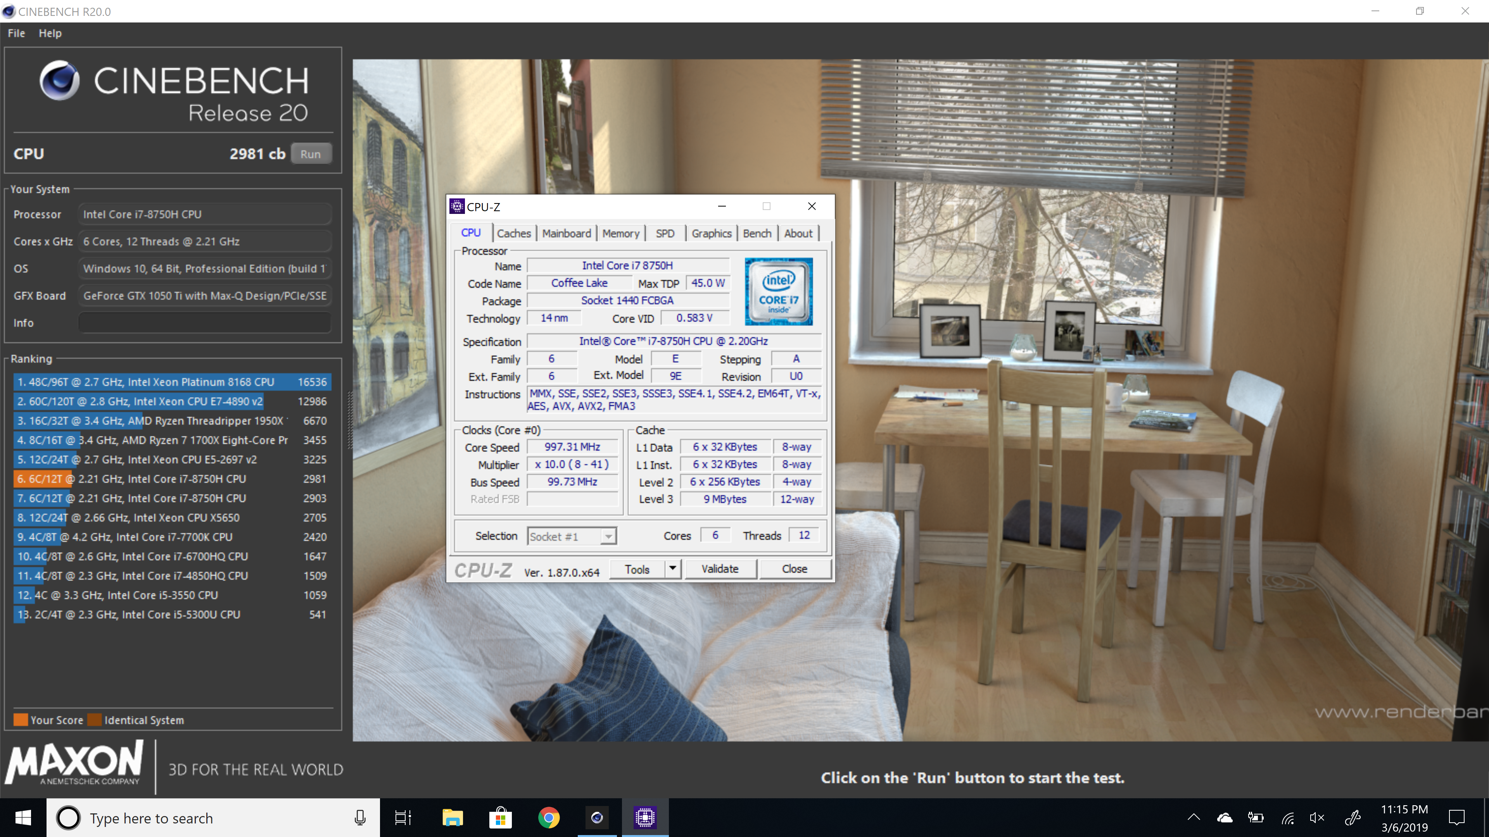Click the Info input field in Your System
Viewport: 1489px width, 837px height.
pyautogui.click(x=205, y=323)
